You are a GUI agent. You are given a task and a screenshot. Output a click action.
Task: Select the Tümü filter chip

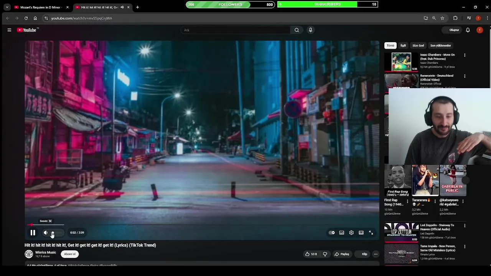coord(390,46)
